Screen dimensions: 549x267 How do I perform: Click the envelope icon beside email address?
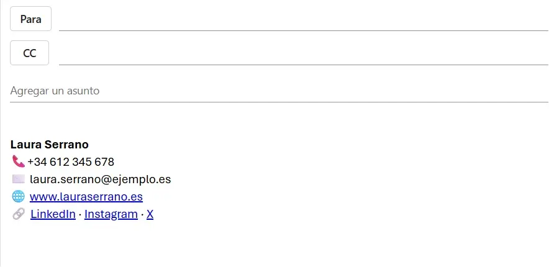(19, 179)
